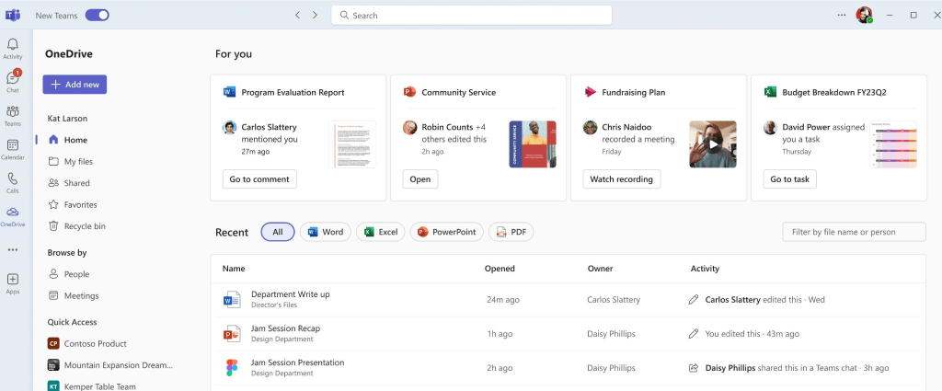Viewport: 942px width, 391px height.
Task: Go forward with the right arrow
Action: pos(315,15)
